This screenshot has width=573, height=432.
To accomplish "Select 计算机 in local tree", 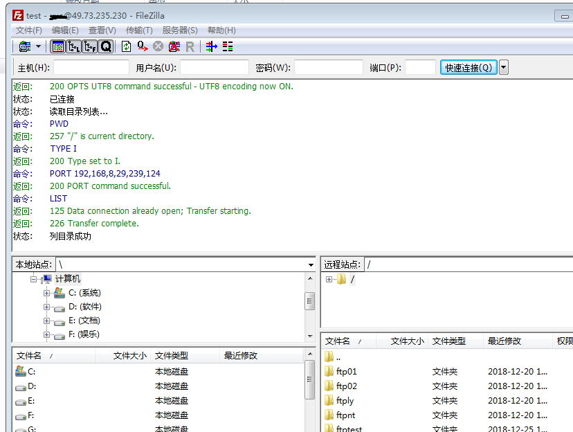I will click(68, 279).
